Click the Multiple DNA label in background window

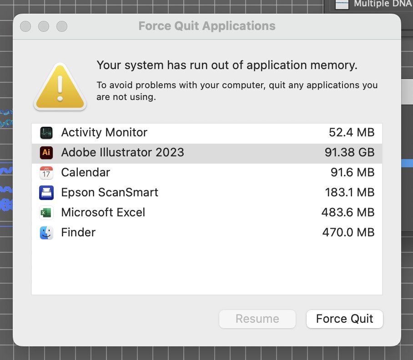click(x=383, y=4)
